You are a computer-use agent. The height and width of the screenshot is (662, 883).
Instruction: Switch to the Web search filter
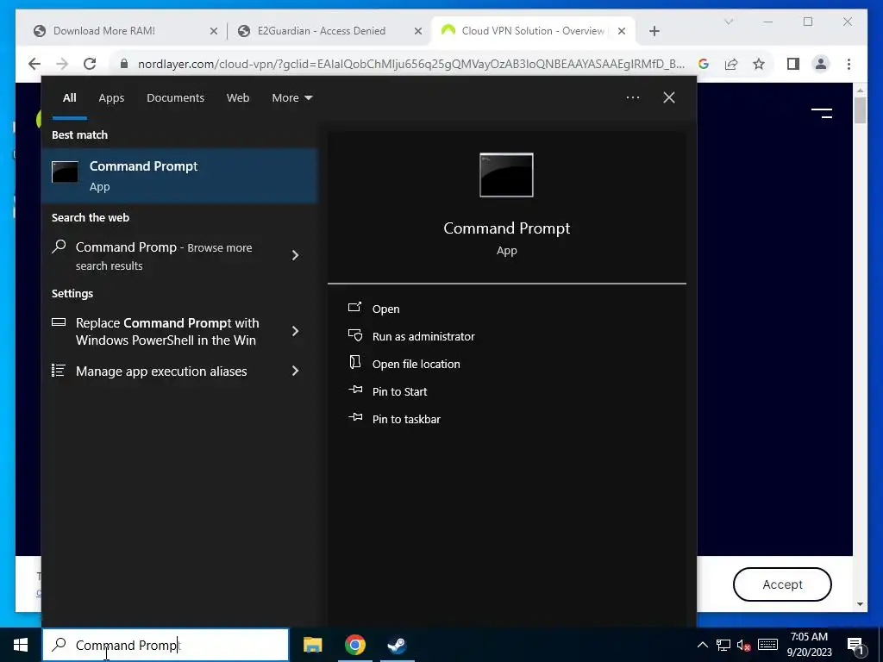(x=238, y=98)
